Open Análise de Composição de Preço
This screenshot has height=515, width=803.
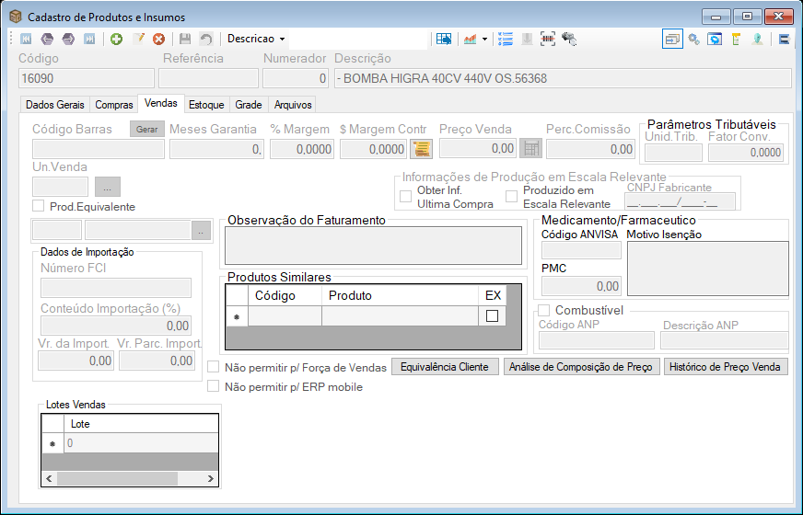(x=581, y=367)
